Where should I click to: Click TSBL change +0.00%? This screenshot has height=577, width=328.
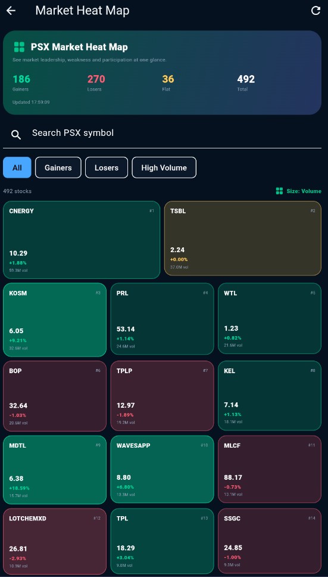click(x=179, y=259)
